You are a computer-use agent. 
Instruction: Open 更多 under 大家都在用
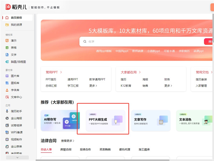[x=168, y=86]
